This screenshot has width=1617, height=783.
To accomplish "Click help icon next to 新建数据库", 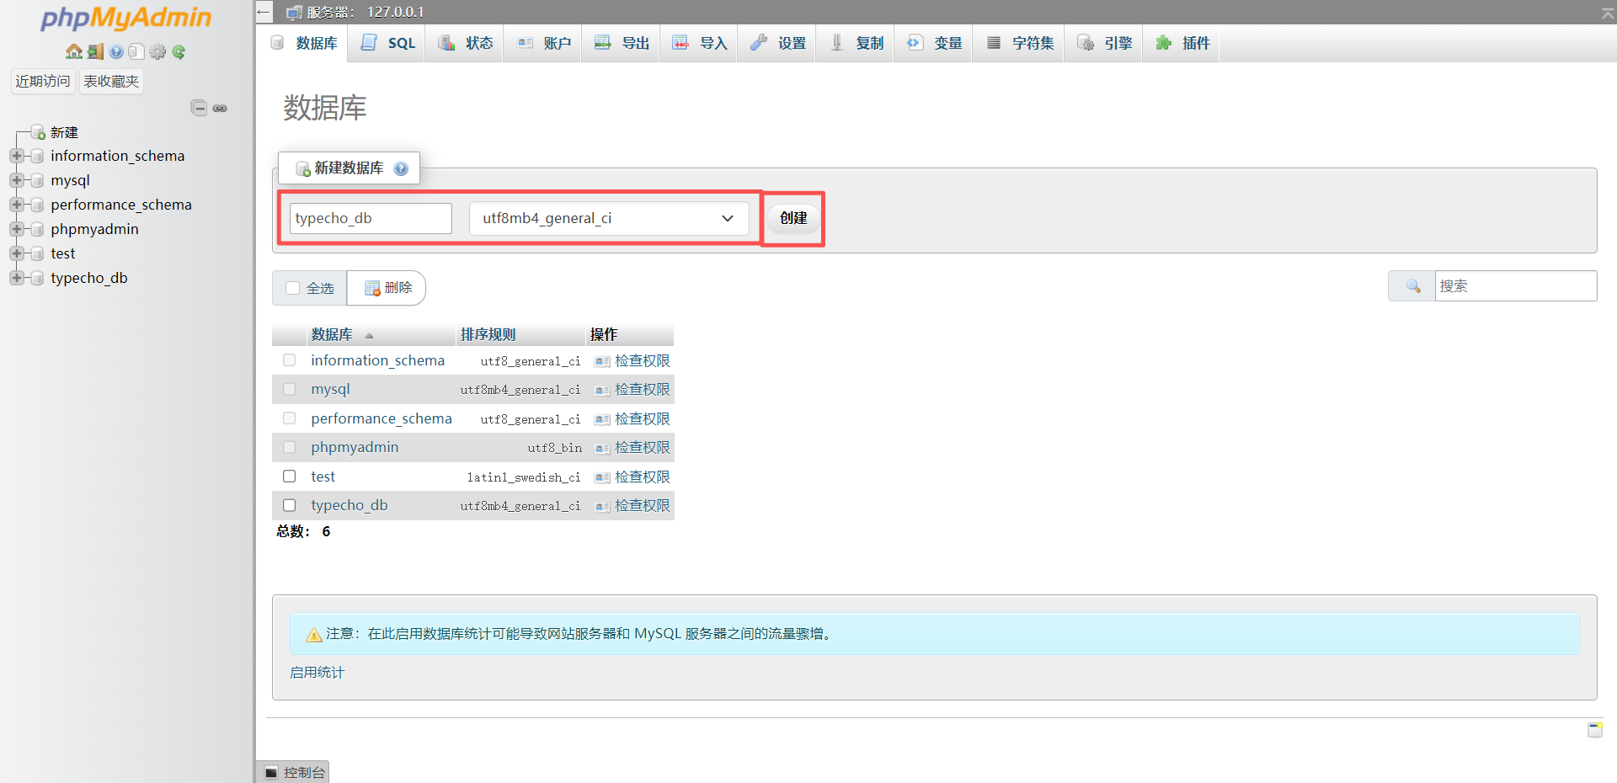I will click(x=401, y=168).
